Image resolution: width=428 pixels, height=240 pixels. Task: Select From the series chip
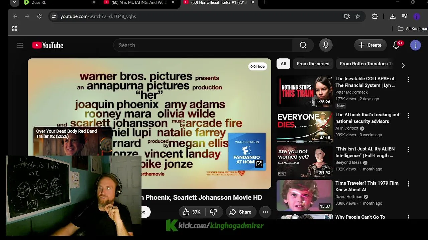(313, 64)
